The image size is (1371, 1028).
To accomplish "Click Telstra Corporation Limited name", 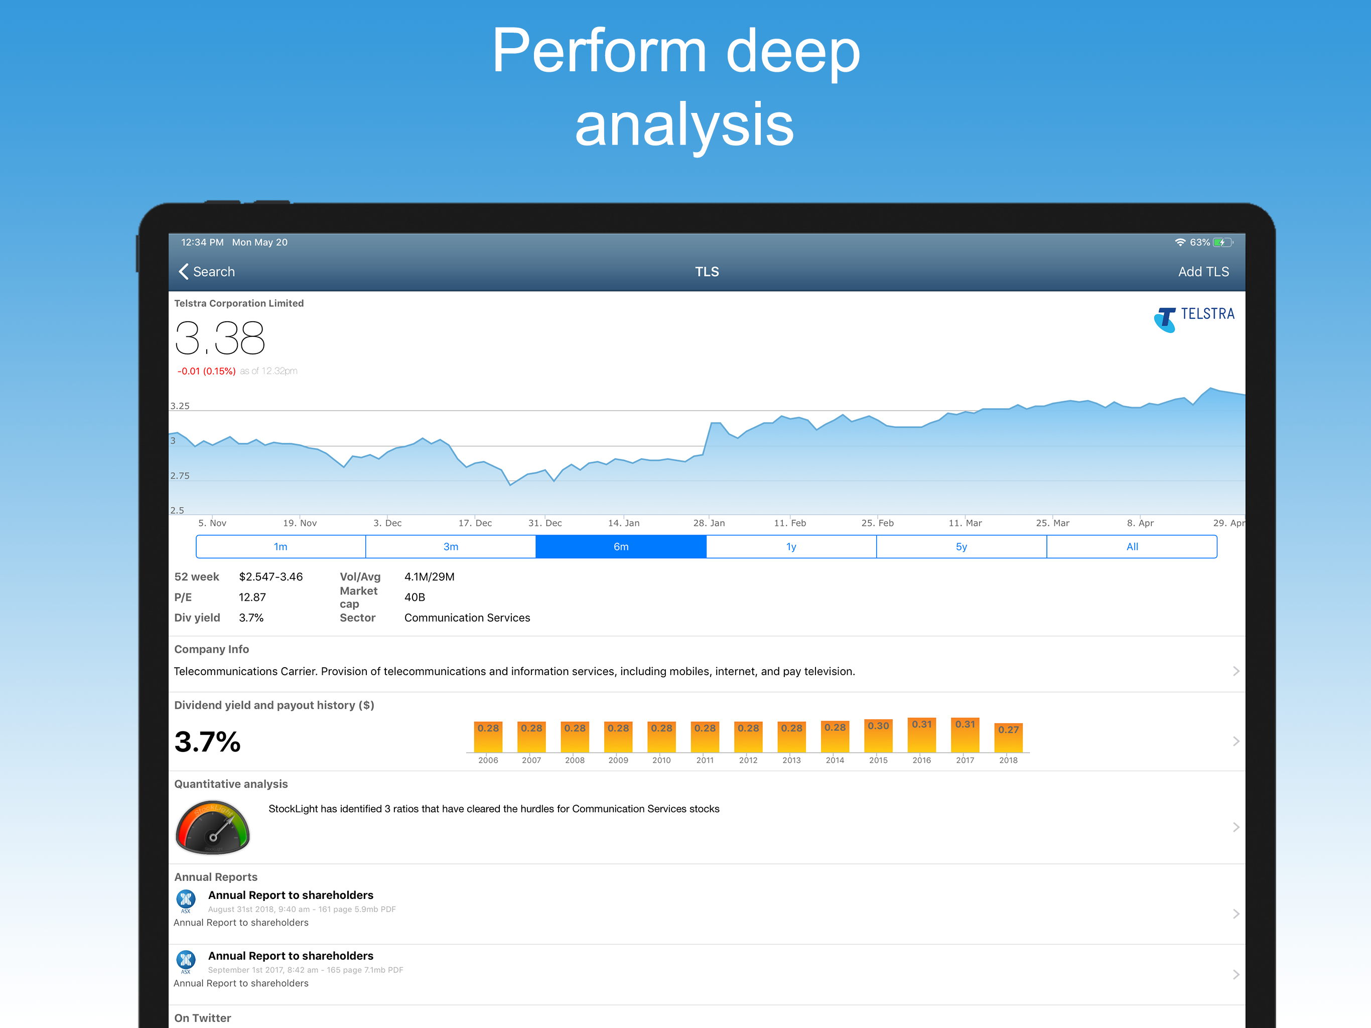I will [x=239, y=303].
